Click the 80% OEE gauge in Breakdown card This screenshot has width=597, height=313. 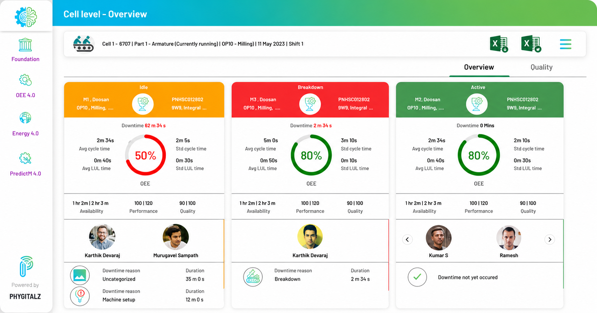311,155
